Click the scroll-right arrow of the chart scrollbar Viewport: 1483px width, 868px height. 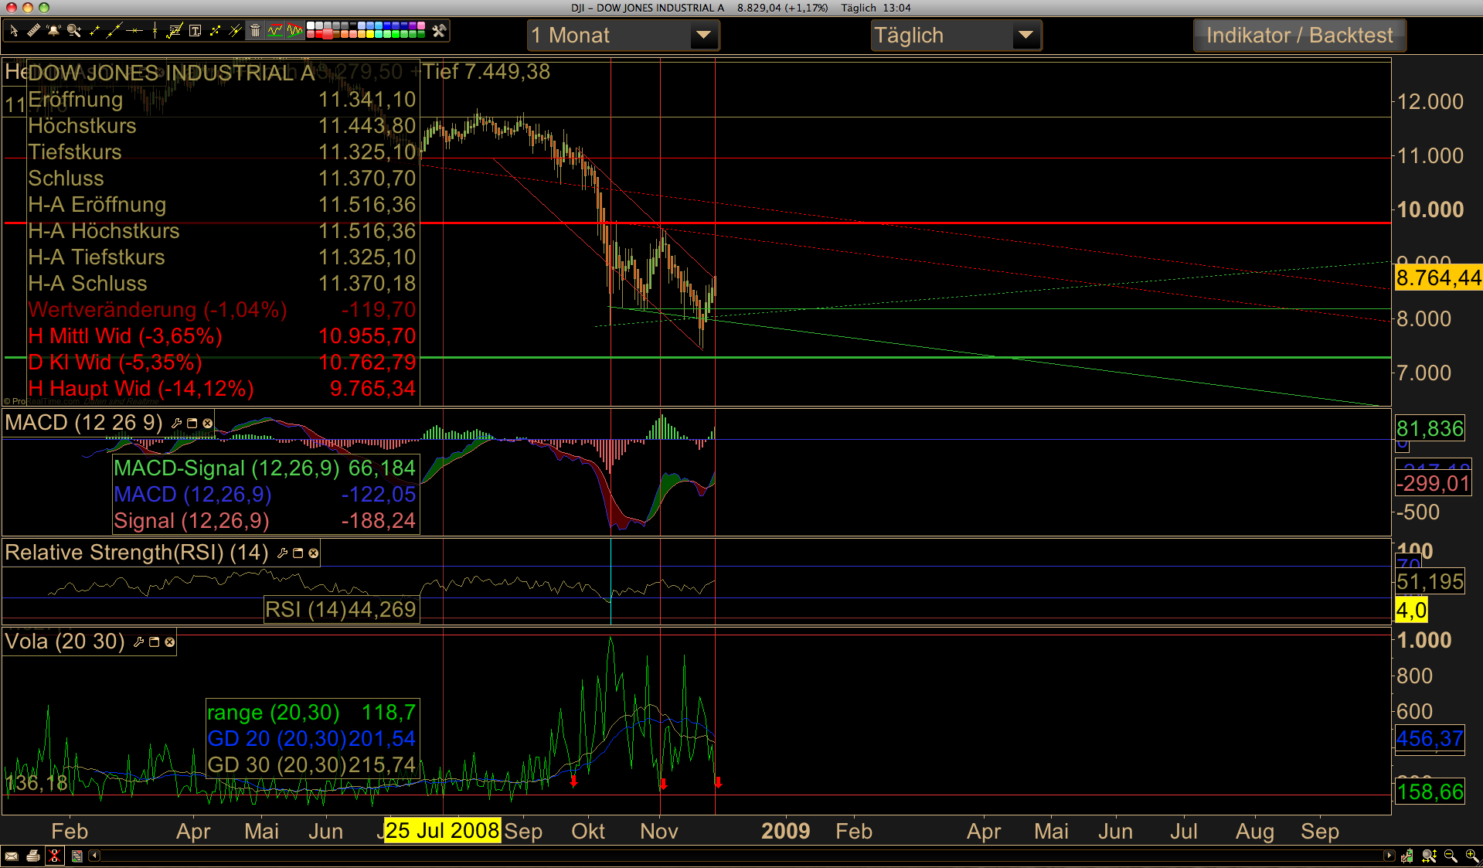click(x=1389, y=856)
